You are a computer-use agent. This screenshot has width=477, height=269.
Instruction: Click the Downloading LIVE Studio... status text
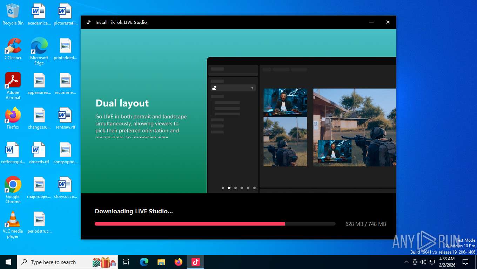tap(134, 211)
